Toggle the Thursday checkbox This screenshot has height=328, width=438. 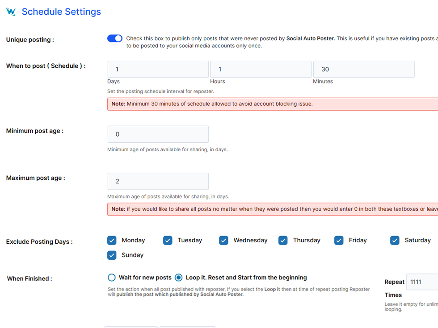pos(283,241)
